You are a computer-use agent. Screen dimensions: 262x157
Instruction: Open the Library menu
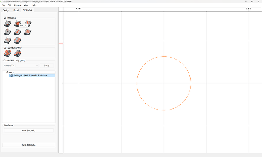(x=17, y=5)
